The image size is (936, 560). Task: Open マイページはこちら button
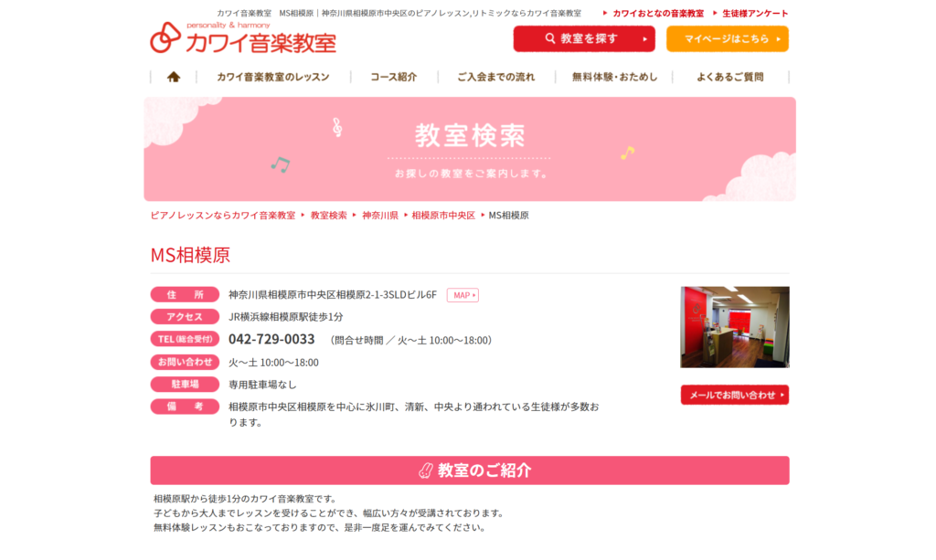pos(727,38)
